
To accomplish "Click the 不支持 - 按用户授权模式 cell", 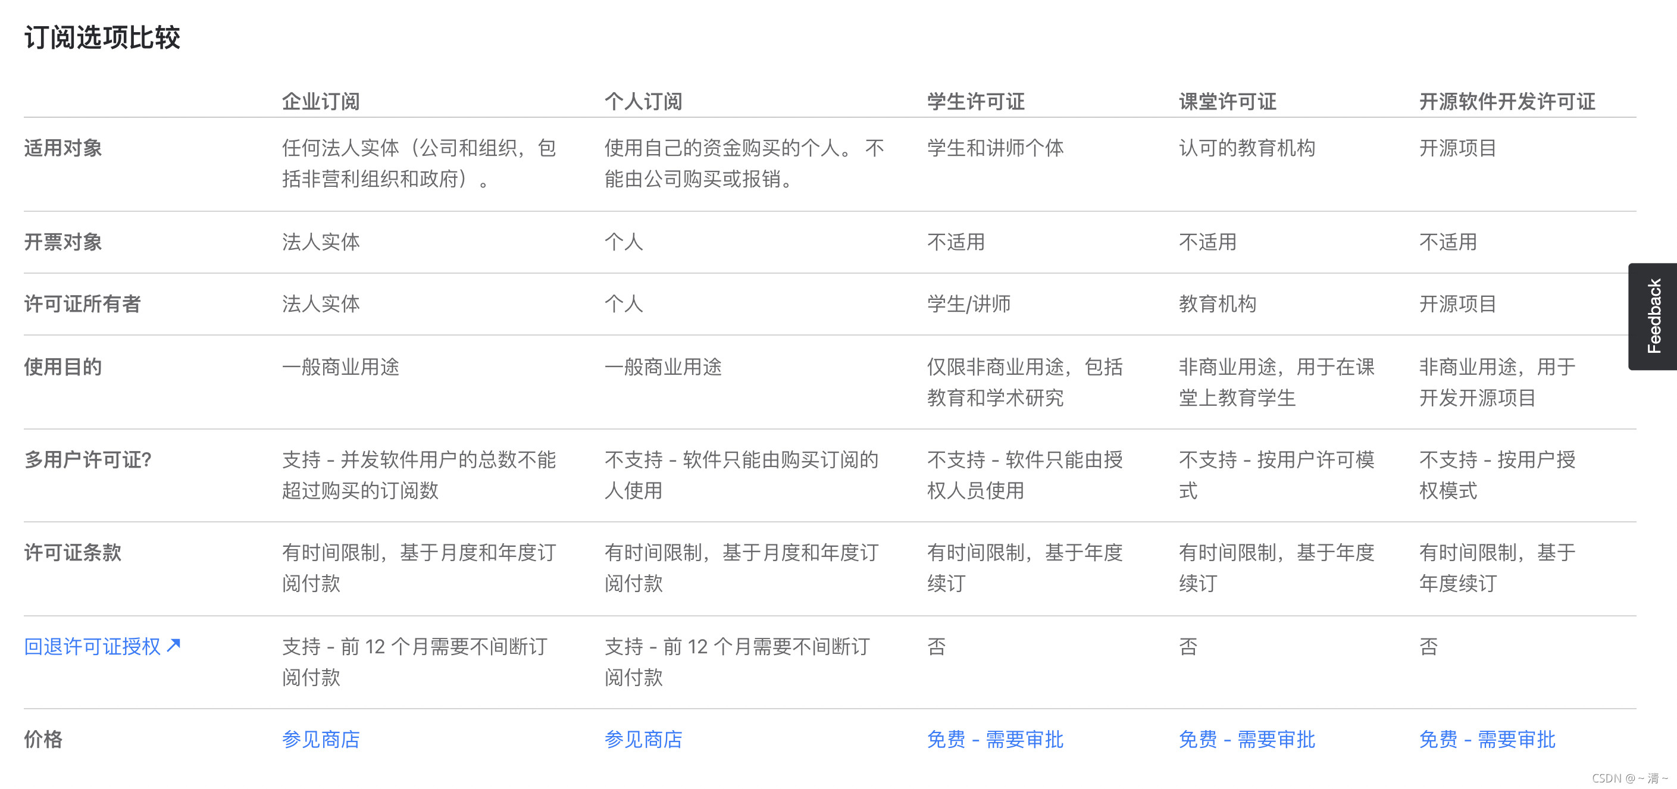I will pyautogui.click(x=1497, y=475).
